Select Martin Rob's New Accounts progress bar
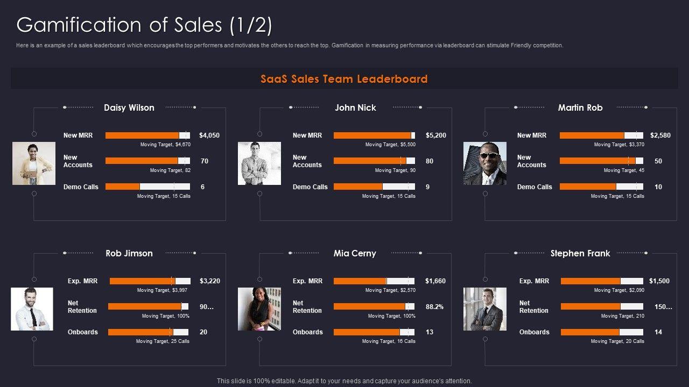The width and height of the screenshot is (689, 387). [601, 161]
